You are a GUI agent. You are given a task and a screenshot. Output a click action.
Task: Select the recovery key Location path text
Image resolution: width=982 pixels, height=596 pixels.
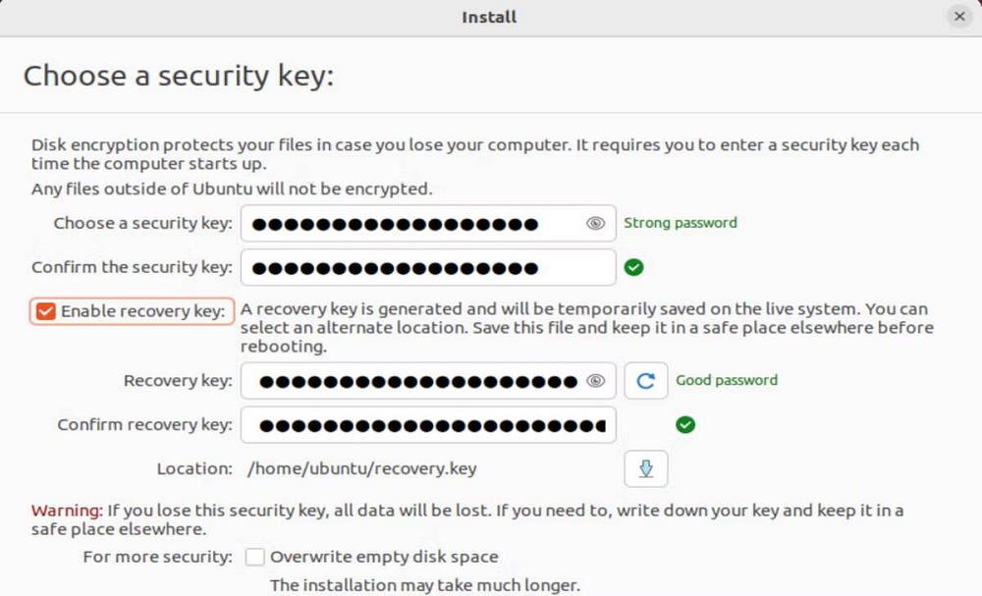[x=364, y=468]
